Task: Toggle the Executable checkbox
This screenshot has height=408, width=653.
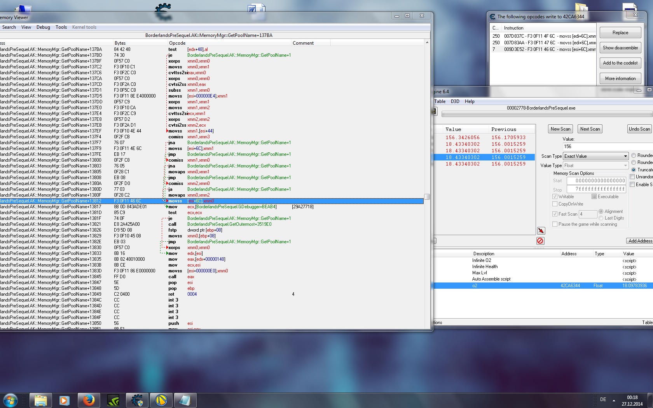Action: click(x=594, y=197)
